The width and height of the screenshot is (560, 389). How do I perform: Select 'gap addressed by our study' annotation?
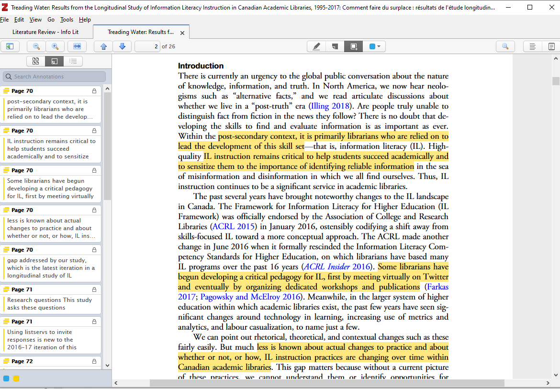[x=50, y=263]
